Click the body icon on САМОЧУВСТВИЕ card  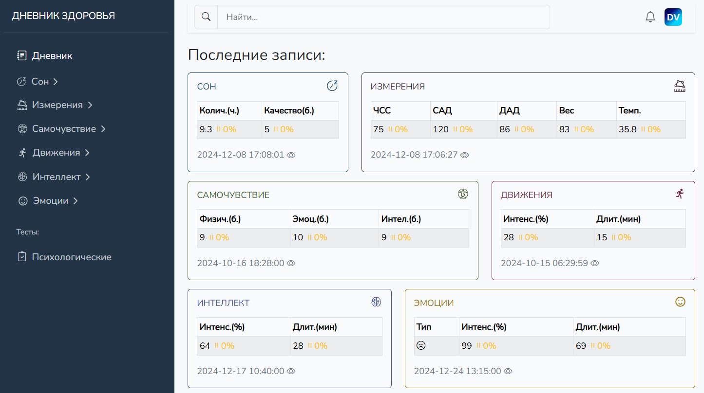pyautogui.click(x=463, y=193)
